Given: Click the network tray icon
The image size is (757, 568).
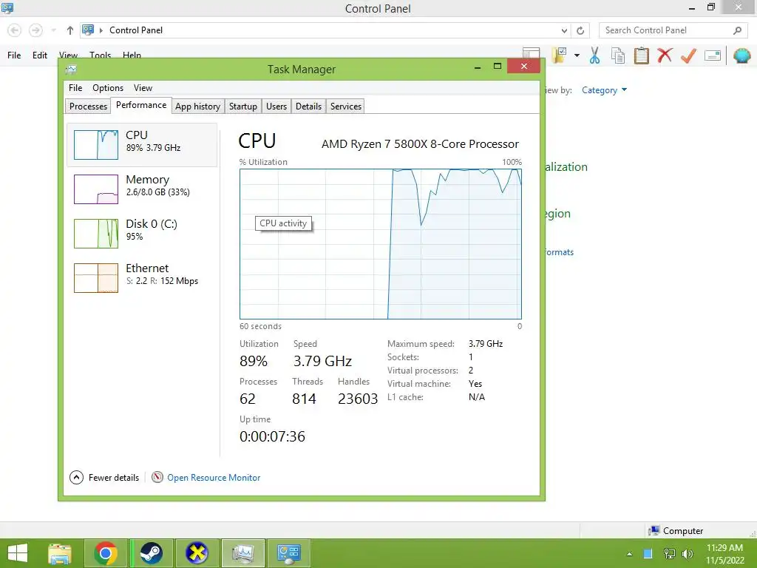Looking at the screenshot, I should 670,553.
